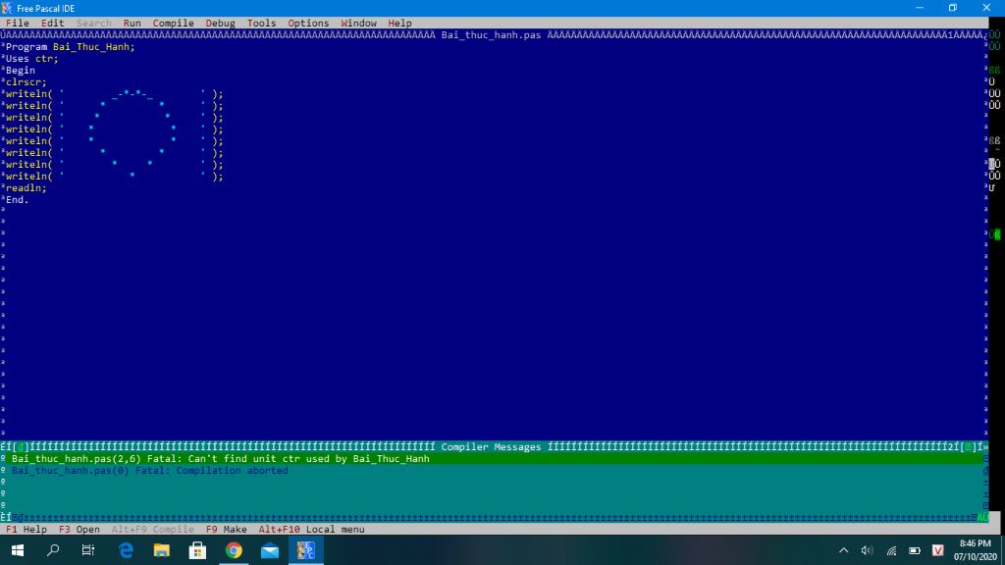Viewport: 1005px width, 565px height.
Task: Open the greyed Search menu
Action: click(93, 24)
